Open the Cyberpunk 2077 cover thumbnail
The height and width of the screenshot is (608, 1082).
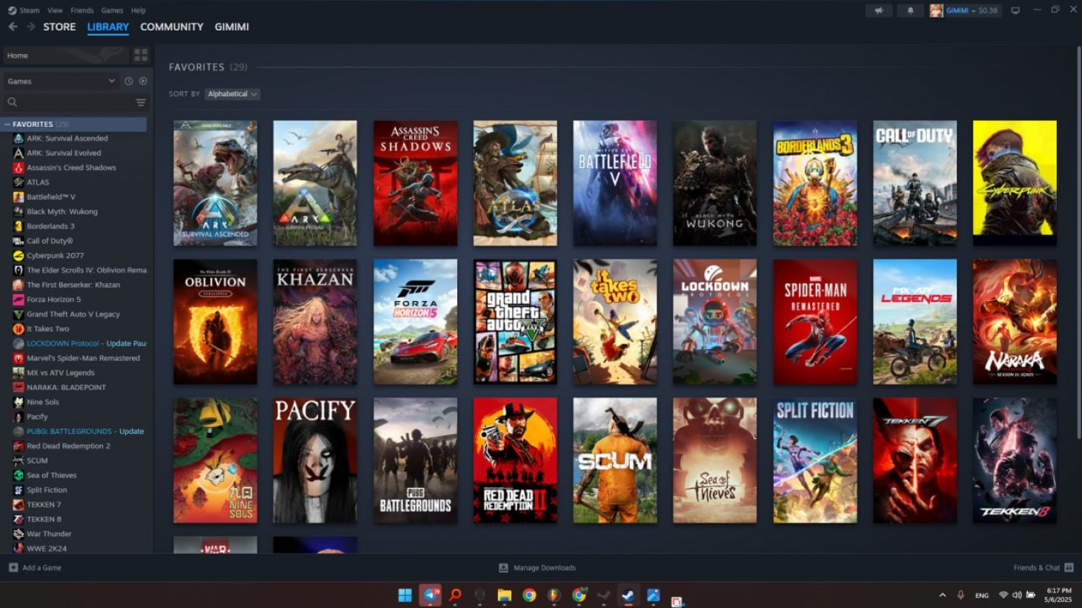pyautogui.click(x=1015, y=183)
